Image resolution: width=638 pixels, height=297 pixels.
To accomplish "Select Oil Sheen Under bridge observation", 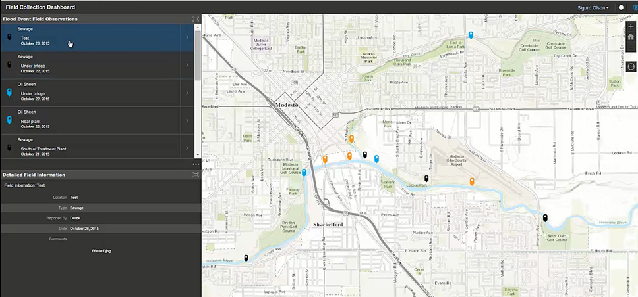I will [x=90, y=93].
